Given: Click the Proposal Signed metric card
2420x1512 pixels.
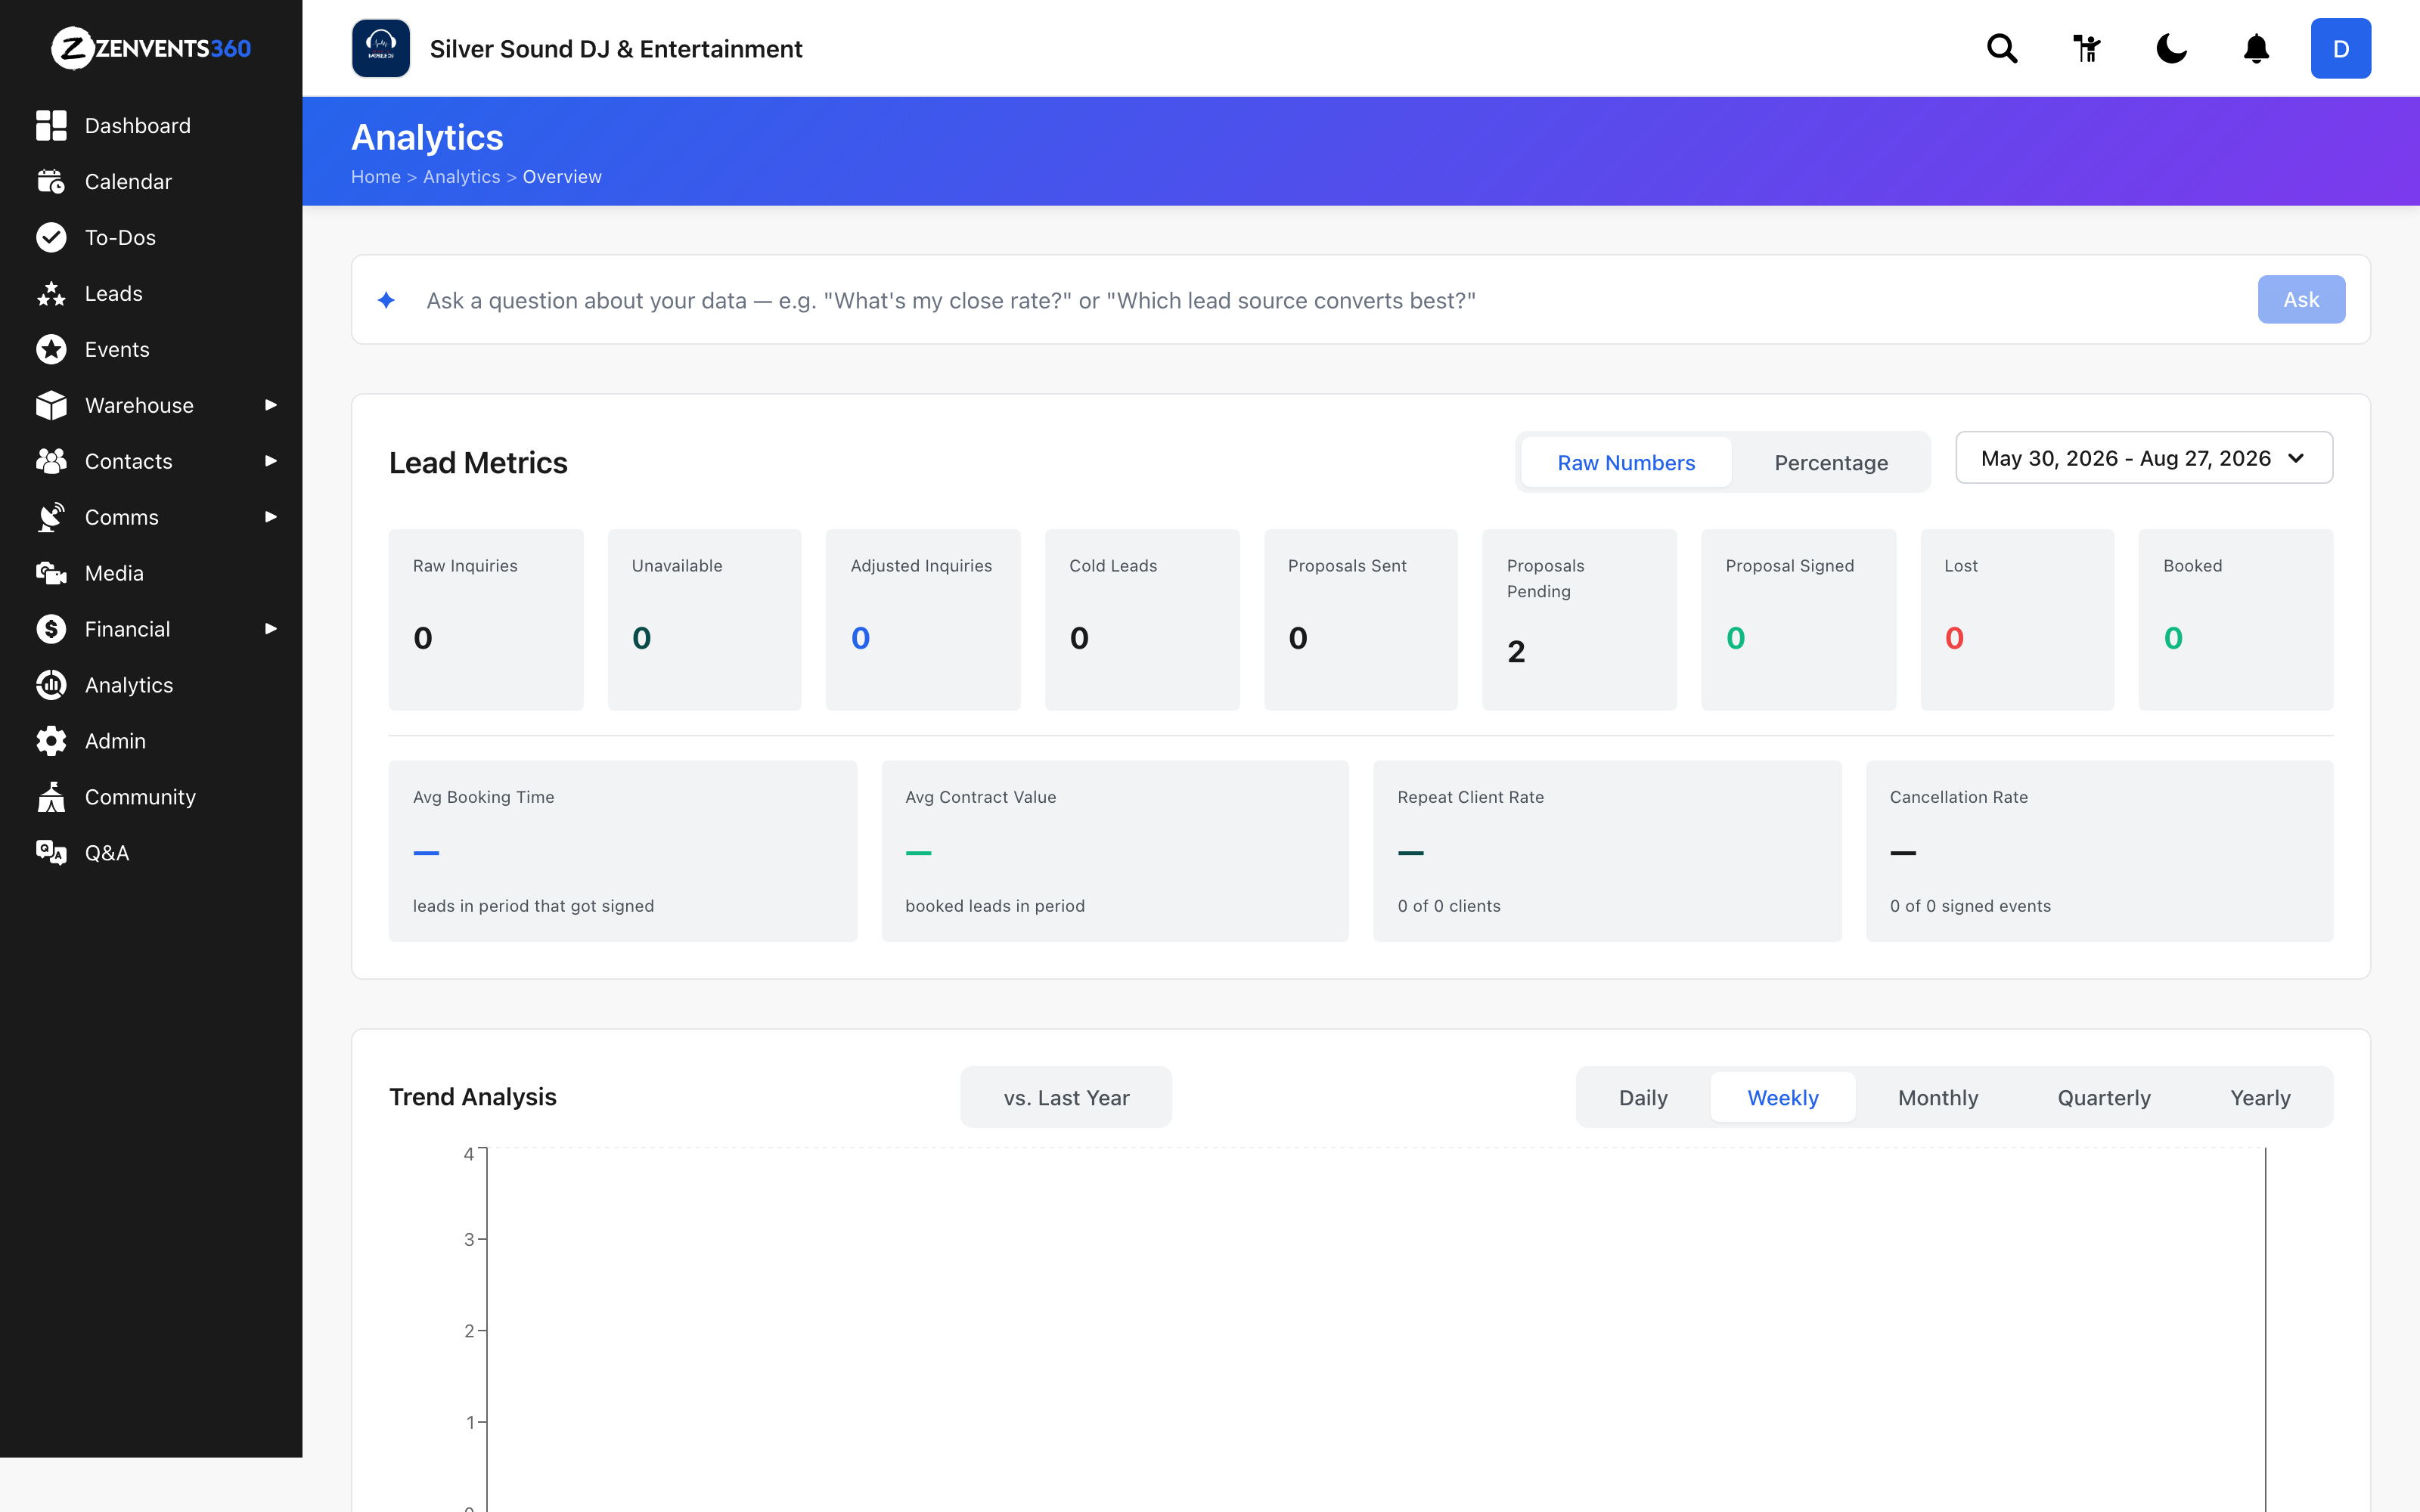Looking at the screenshot, I should click(x=1798, y=620).
